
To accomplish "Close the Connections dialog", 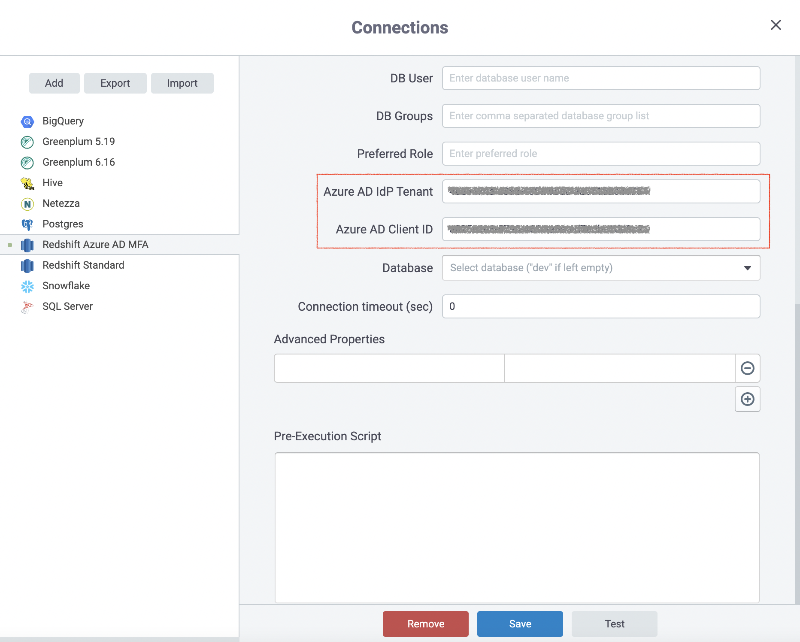I will 776,25.
